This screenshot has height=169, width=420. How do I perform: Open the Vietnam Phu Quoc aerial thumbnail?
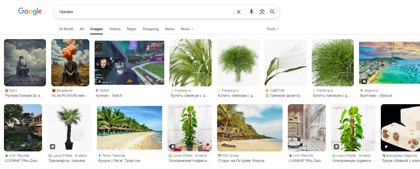pyautogui.click(x=389, y=63)
